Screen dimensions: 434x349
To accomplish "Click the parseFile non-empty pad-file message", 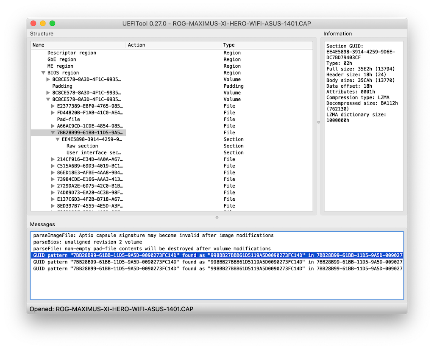I will point(217,249).
